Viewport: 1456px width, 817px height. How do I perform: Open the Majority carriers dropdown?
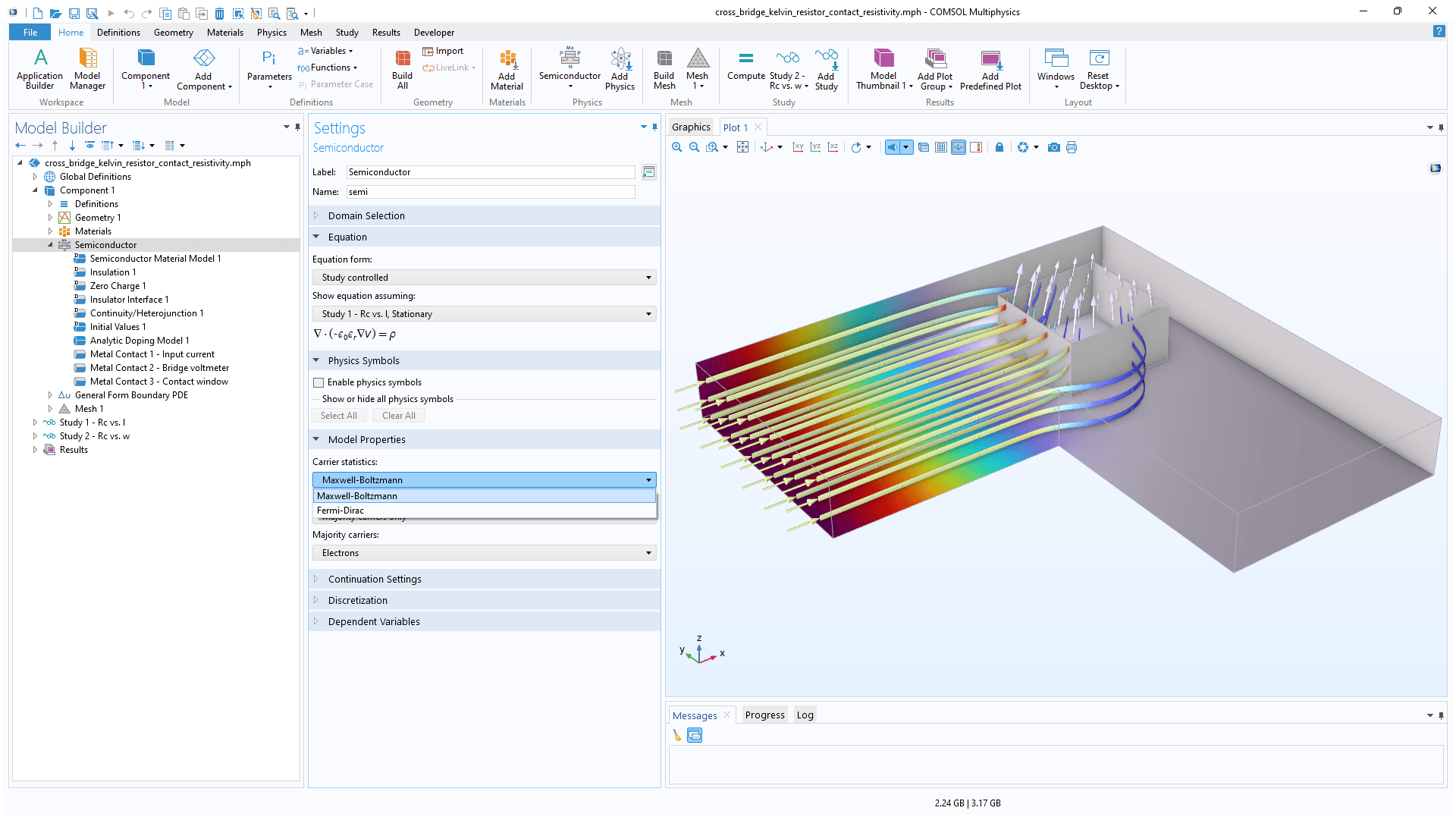coord(485,553)
